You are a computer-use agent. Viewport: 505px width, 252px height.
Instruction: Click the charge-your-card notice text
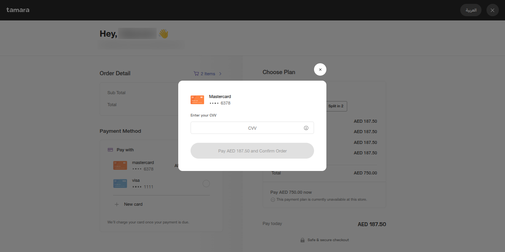(148, 222)
